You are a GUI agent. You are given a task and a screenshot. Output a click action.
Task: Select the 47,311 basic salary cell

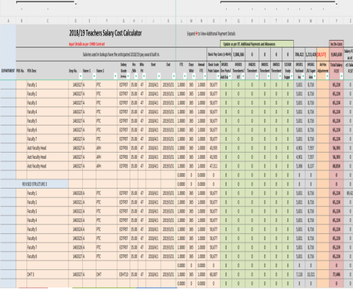(214, 166)
